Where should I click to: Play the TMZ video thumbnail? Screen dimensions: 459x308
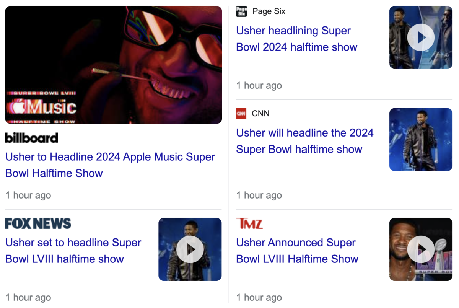[x=421, y=249]
